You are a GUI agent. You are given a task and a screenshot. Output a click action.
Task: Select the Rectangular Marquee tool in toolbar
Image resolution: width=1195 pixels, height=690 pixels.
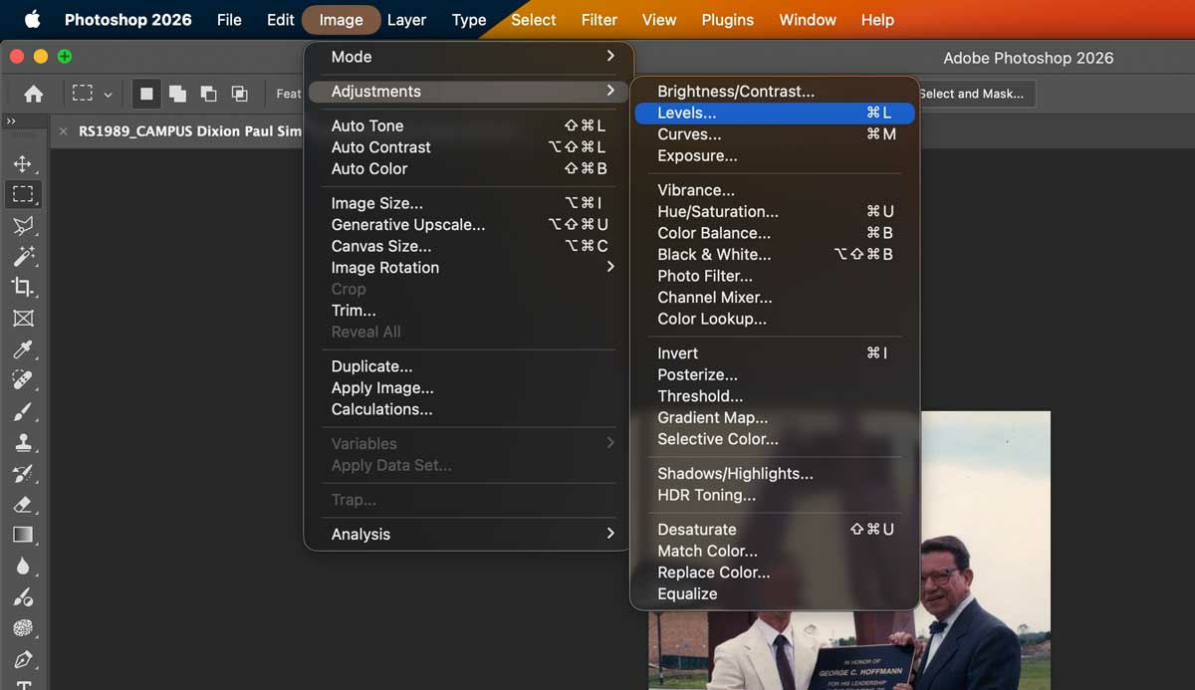click(23, 194)
